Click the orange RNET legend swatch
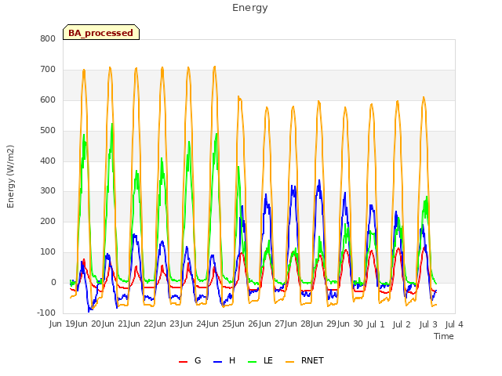The width and height of the screenshot is (502, 376). [289, 362]
